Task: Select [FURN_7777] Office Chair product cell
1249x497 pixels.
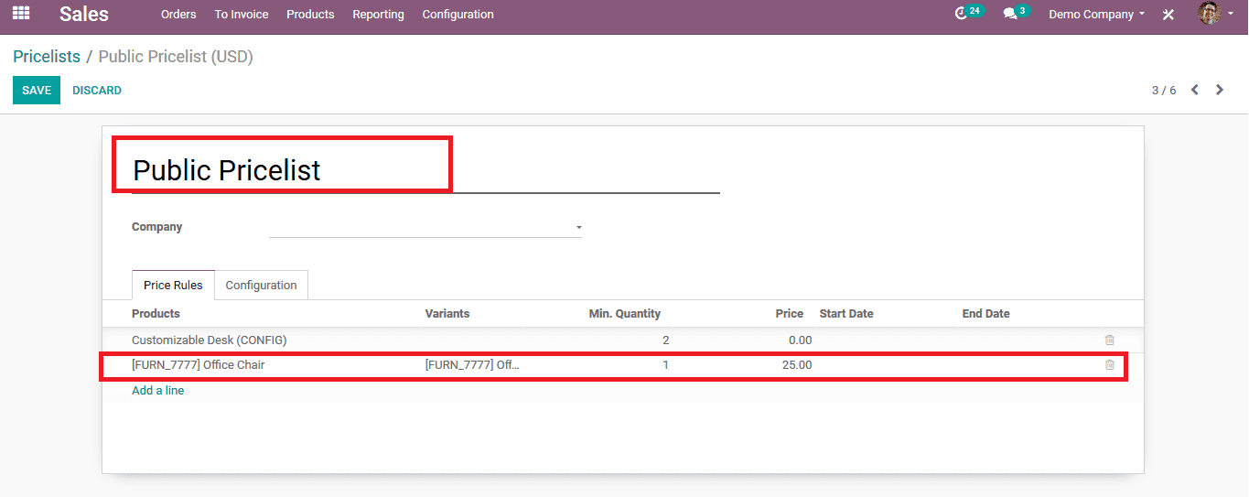Action: pyautogui.click(x=199, y=364)
